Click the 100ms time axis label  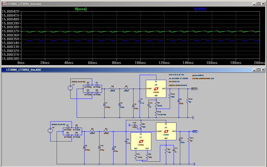pyautogui.click(x=140, y=63)
